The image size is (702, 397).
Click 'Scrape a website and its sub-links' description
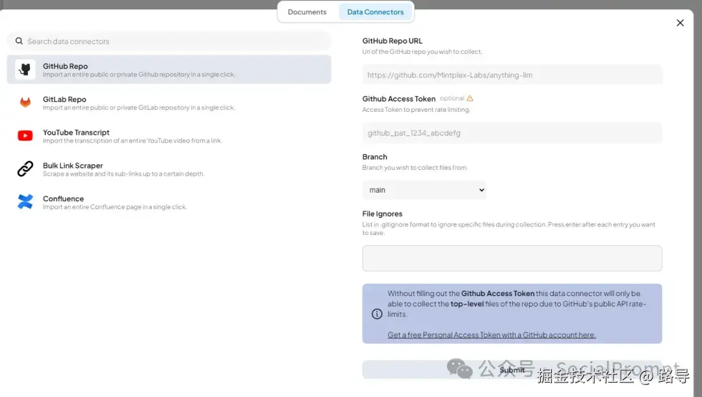123,174
